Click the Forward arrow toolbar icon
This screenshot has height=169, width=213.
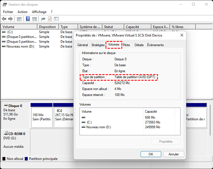(10, 19)
